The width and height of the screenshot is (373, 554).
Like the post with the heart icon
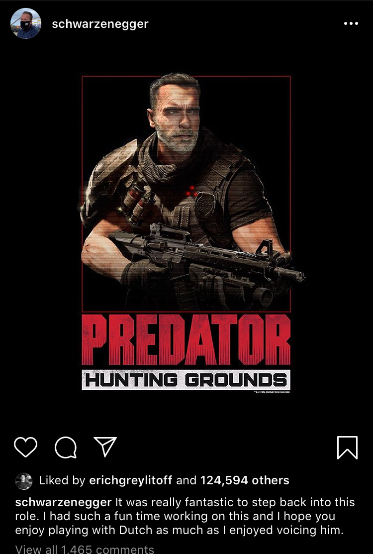(x=25, y=447)
